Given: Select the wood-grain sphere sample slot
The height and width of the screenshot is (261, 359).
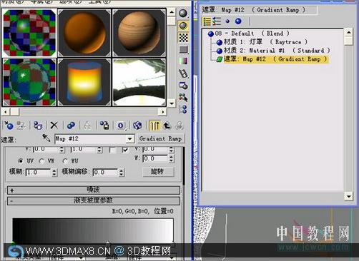Looking at the screenshot, I should (x=139, y=33).
